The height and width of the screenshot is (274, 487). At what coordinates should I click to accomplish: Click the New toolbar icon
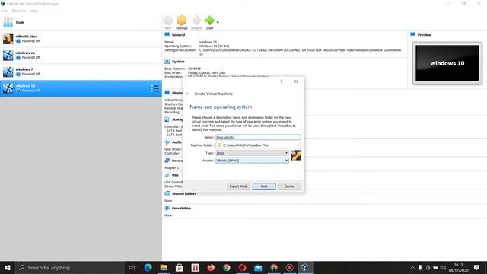point(168,22)
